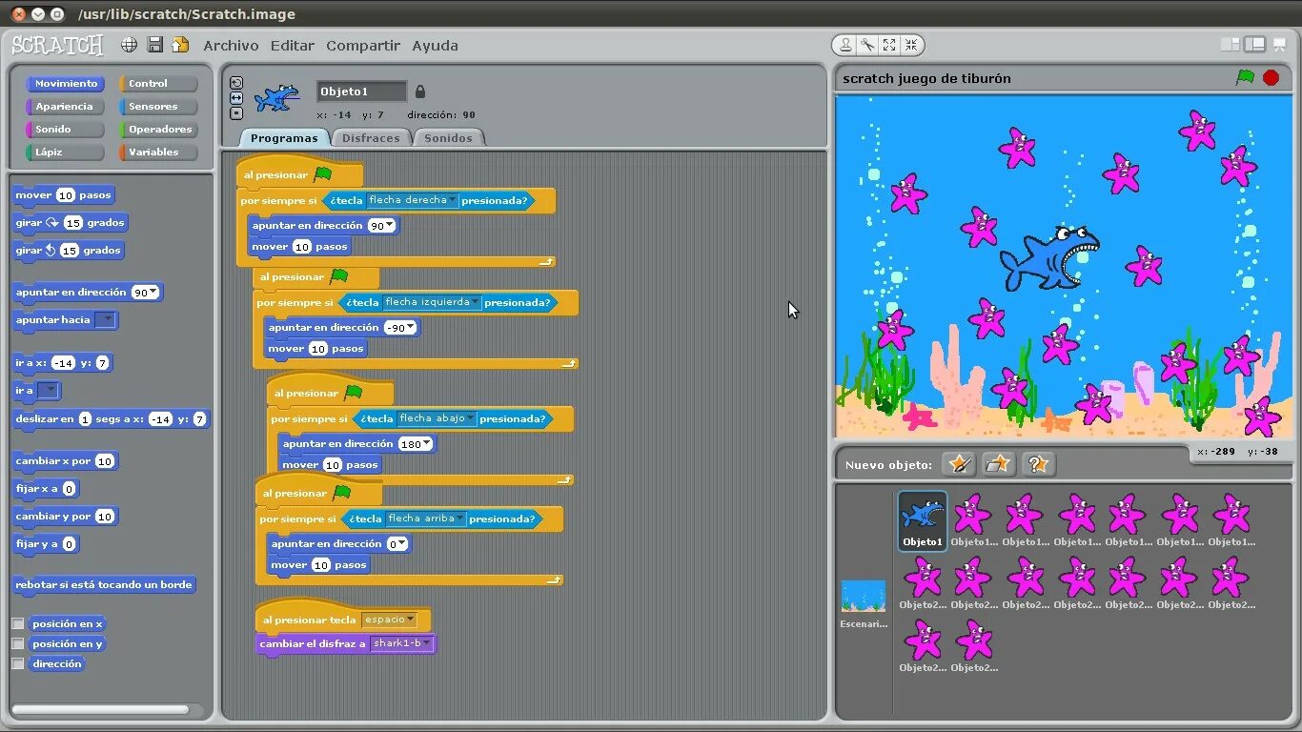The width and height of the screenshot is (1302, 732).
Task: Open the 'flecha derecha' key dropdown
Action: click(x=412, y=200)
